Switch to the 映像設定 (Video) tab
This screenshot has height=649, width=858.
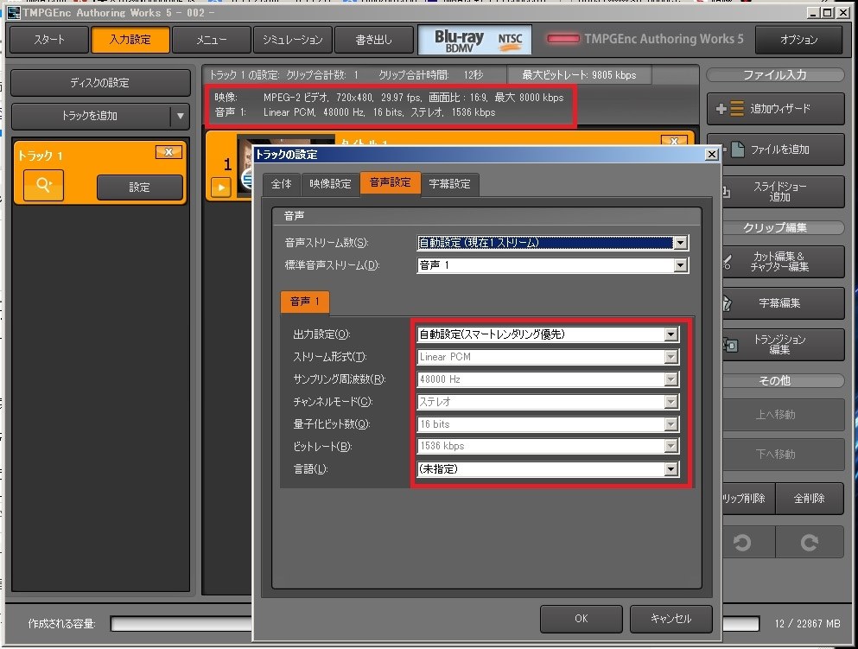click(x=330, y=184)
